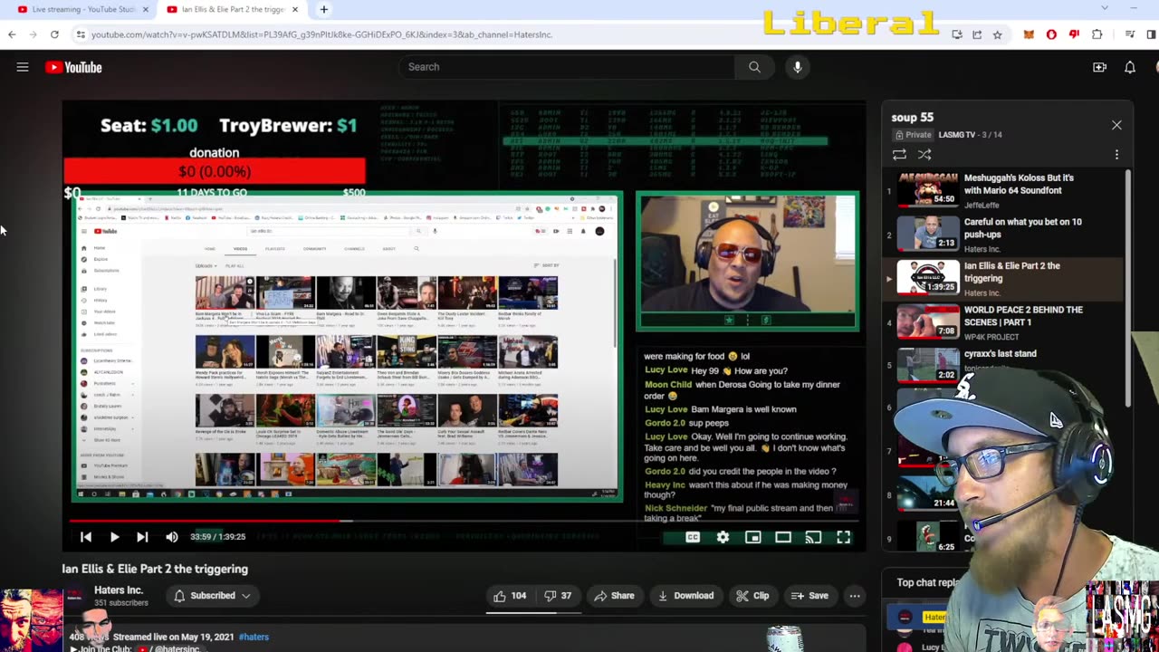This screenshot has width=1159, height=652.
Task: Reload the page with browser refresh
Action: [54, 34]
